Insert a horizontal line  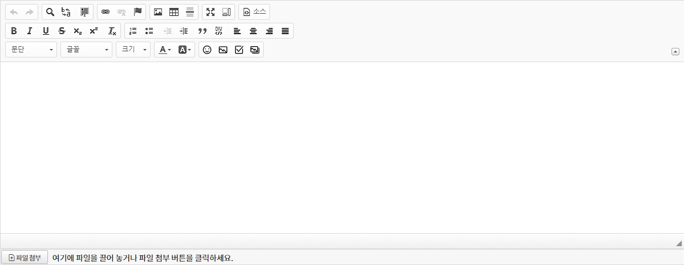(190, 12)
